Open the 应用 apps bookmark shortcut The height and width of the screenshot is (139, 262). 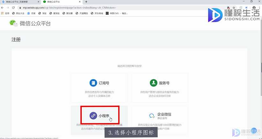pyautogui.click(x=5, y=13)
